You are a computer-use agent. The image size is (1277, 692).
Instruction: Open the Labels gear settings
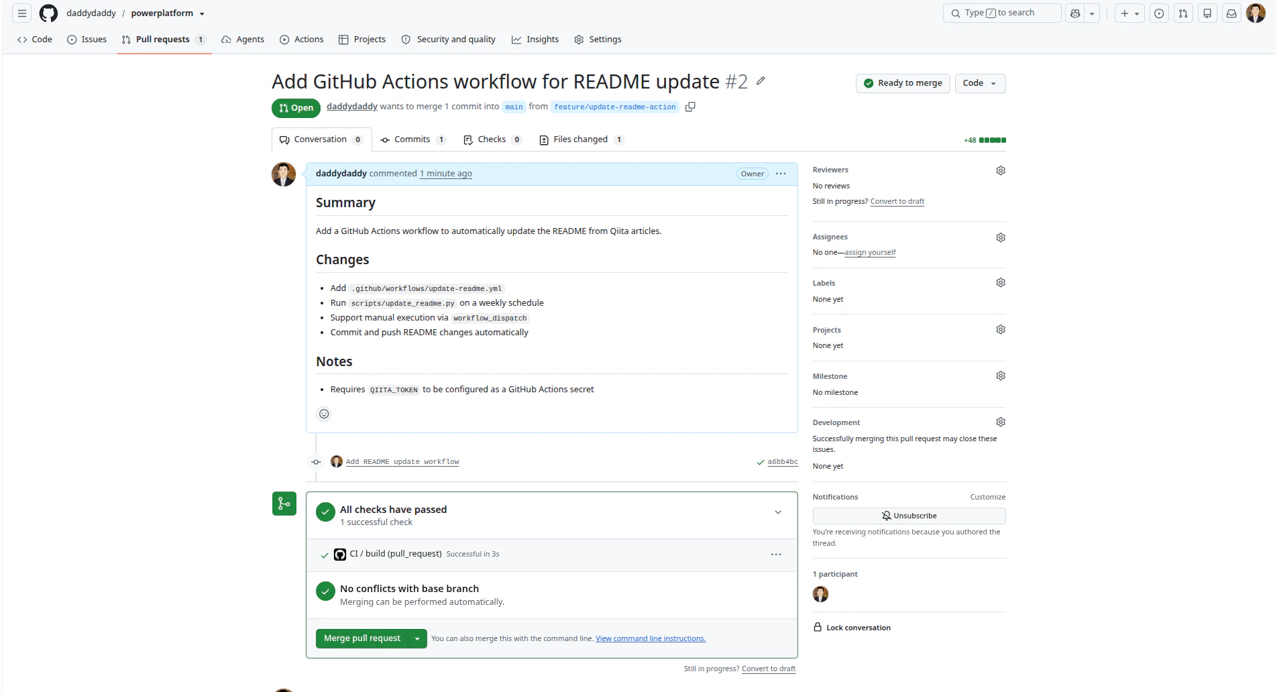1001,283
